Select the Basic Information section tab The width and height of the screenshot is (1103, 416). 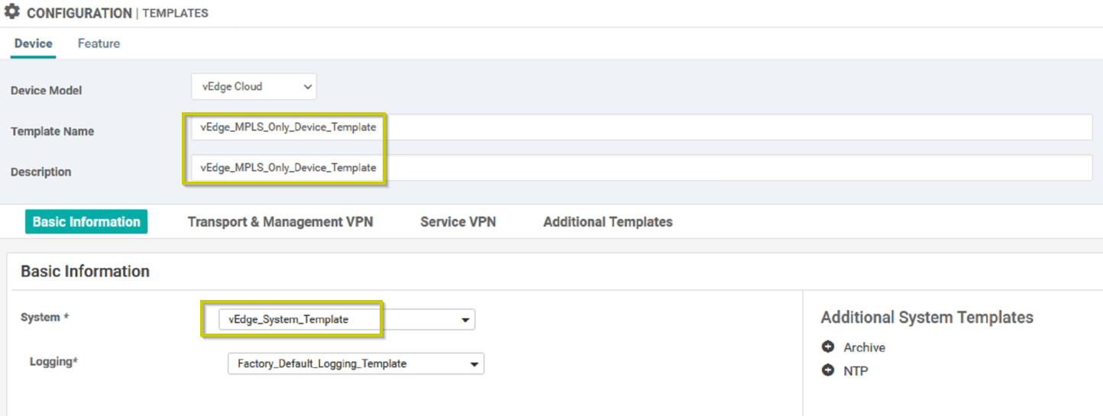[x=86, y=221]
